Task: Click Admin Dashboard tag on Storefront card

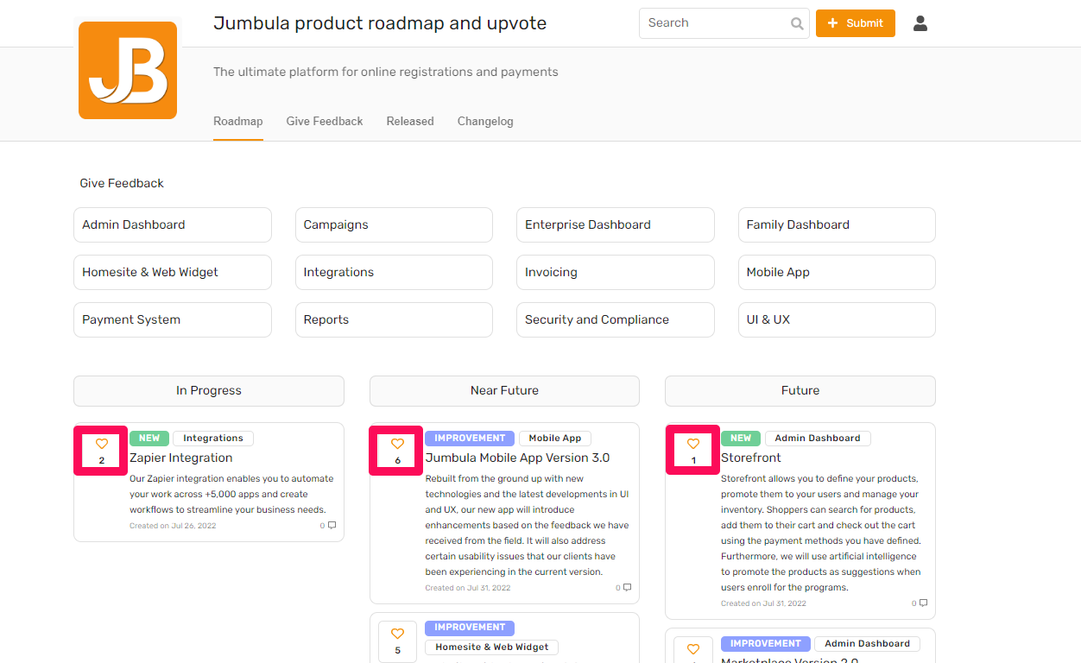Action: tap(818, 439)
